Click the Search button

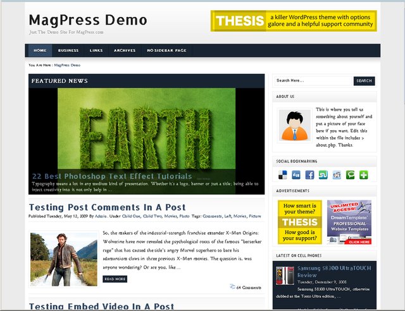click(364, 81)
